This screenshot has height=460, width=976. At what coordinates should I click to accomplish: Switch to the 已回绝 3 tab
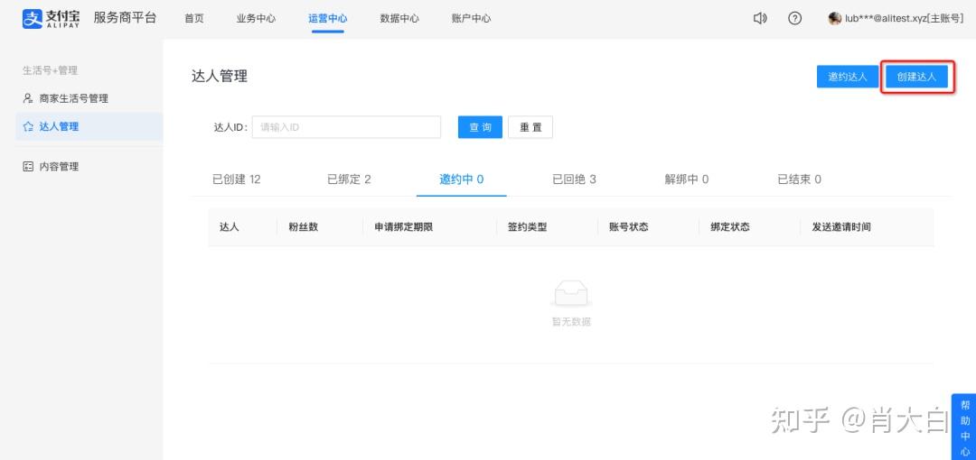tap(574, 179)
